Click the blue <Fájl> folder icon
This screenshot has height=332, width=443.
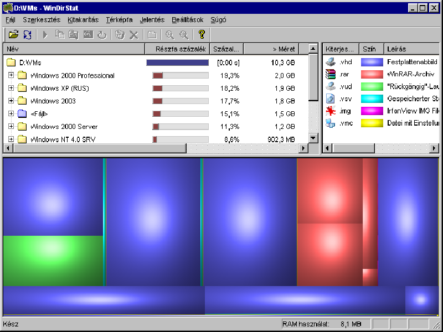tap(22, 114)
